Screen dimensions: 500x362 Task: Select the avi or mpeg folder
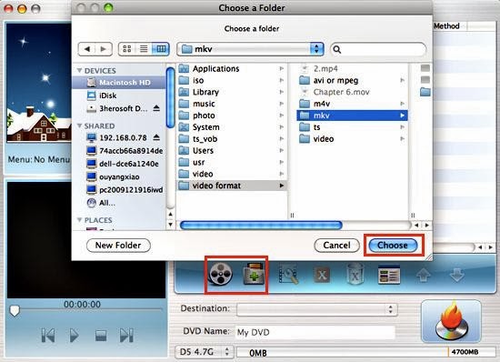pyautogui.click(x=352, y=80)
